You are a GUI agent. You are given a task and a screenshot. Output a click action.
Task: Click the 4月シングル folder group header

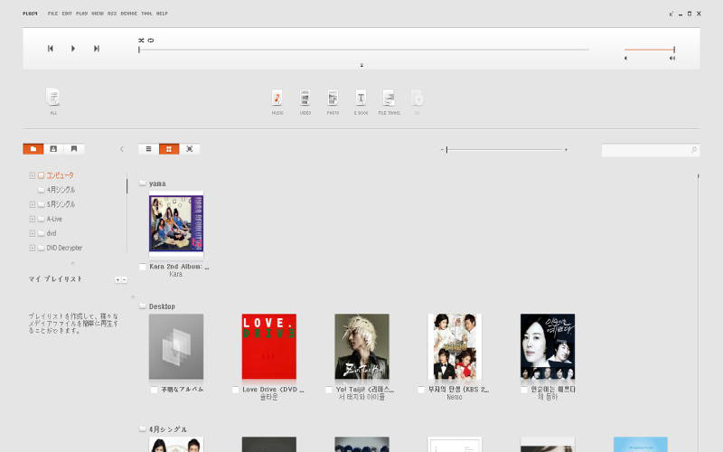pos(163,429)
